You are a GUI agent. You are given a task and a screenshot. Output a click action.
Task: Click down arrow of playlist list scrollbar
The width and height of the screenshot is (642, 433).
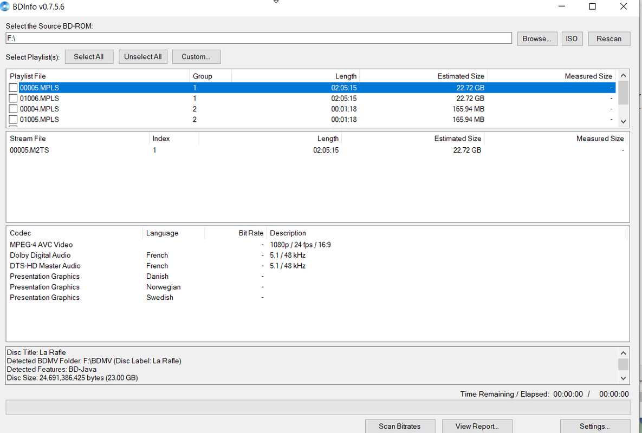coord(623,121)
